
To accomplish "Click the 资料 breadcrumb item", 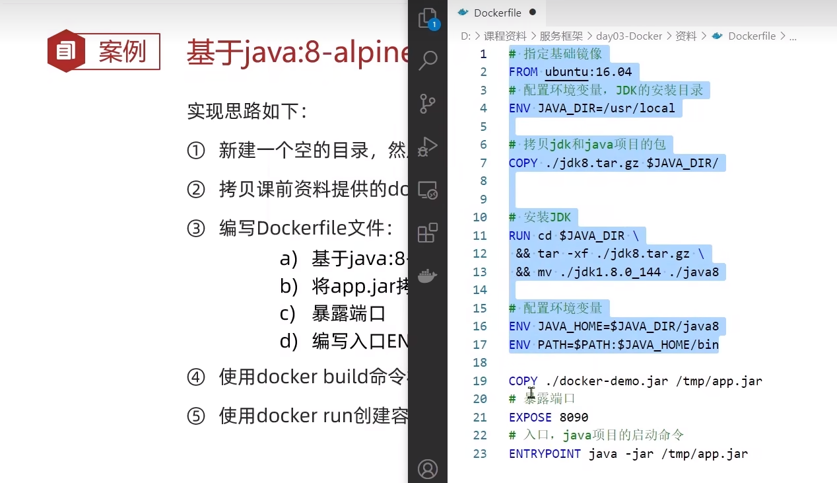I will (686, 36).
